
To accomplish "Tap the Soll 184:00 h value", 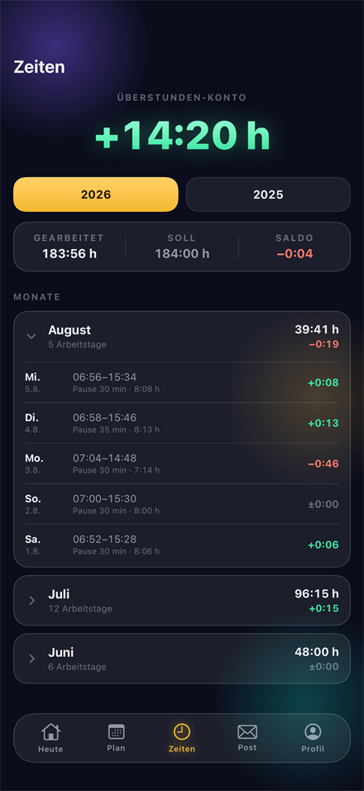I will click(x=182, y=254).
